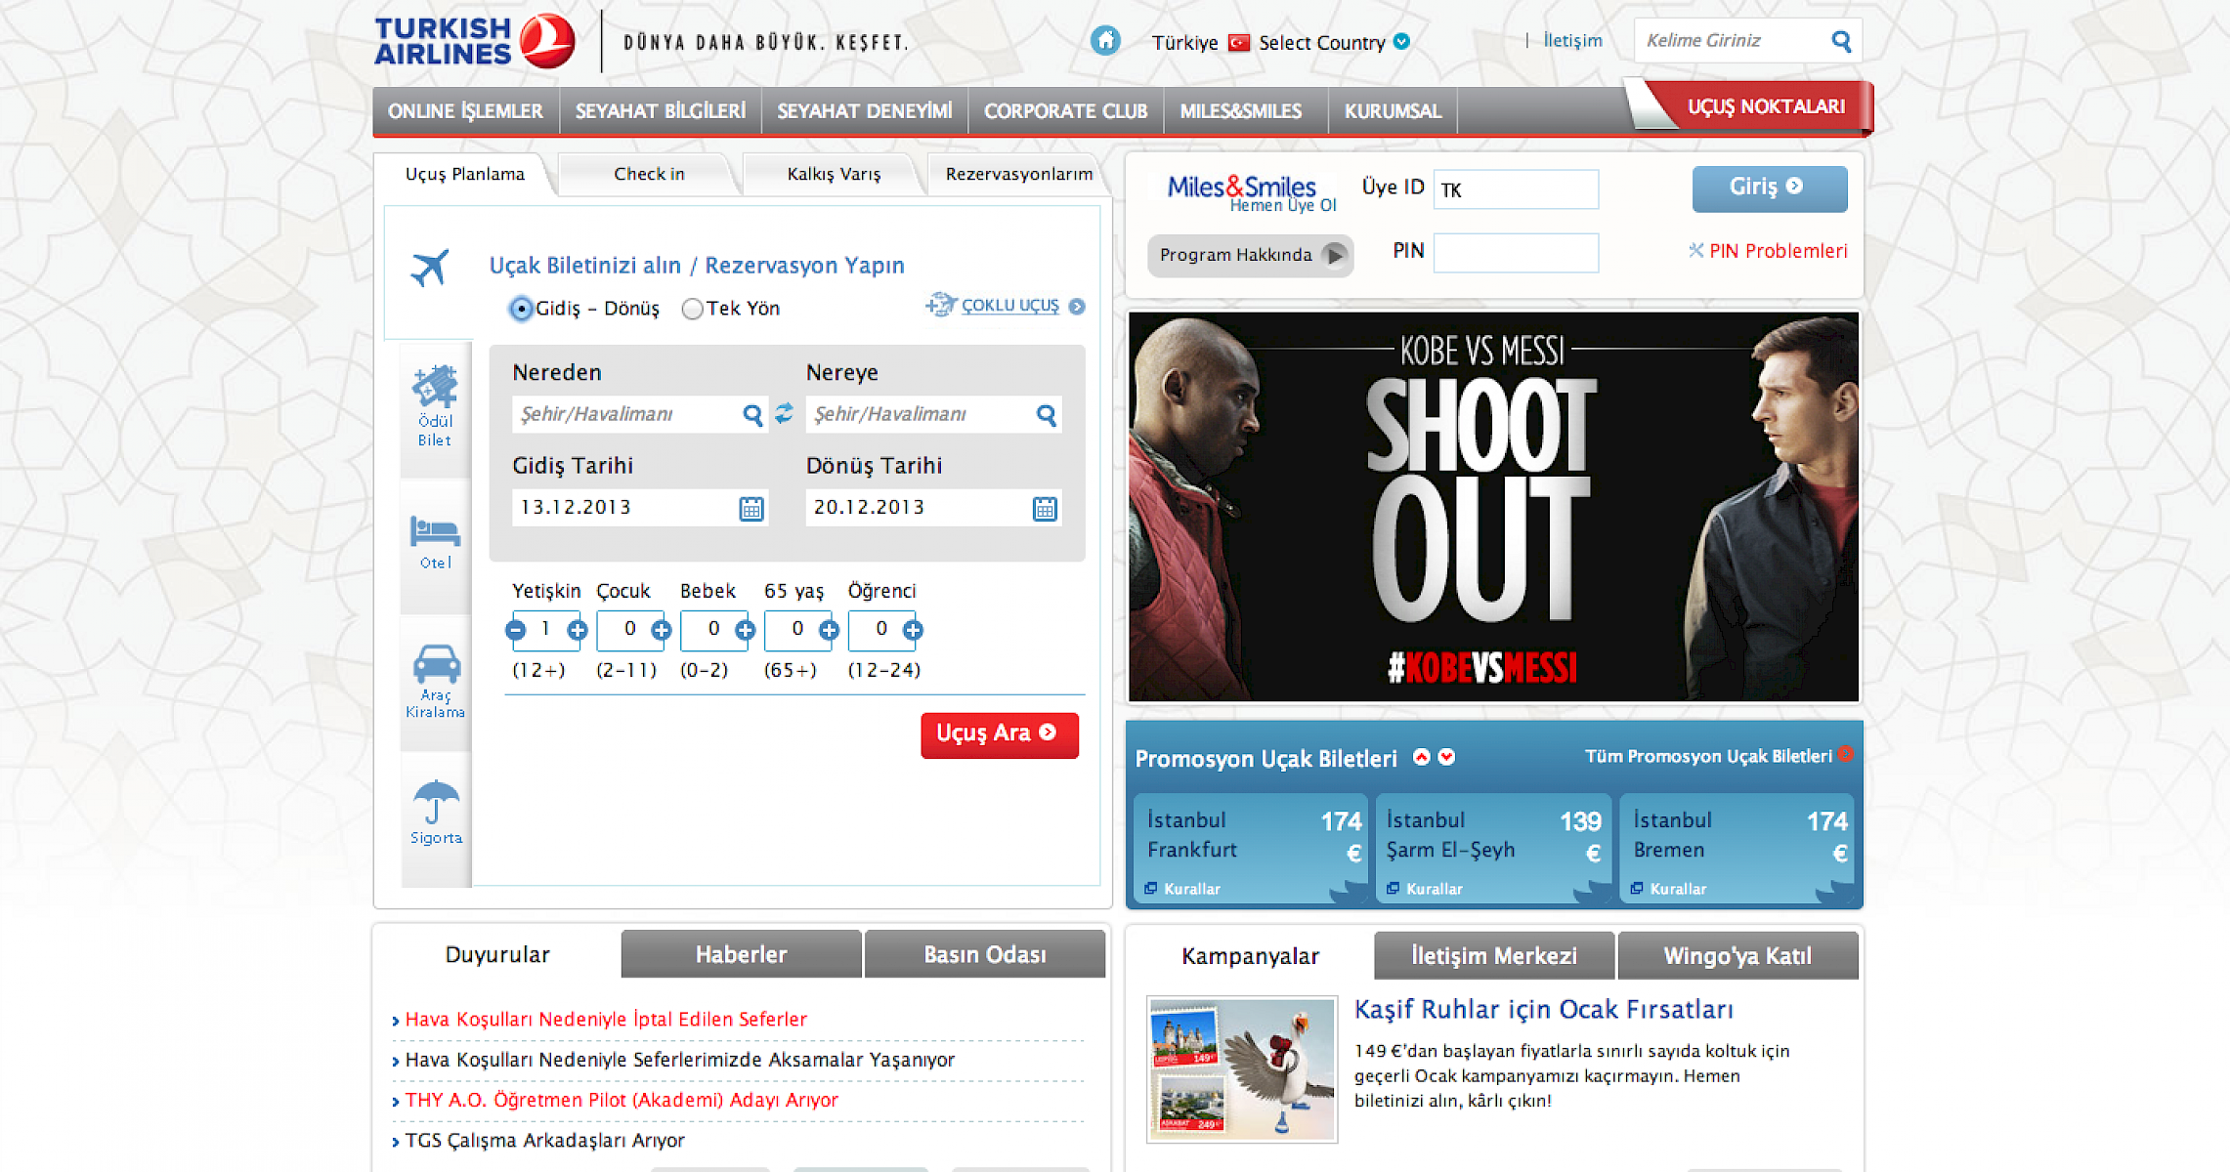This screenshot has width=2230, height=1172.
Task: Open the Dönüş Tarihi calendar icon
Action: (x=1045, y=508)
